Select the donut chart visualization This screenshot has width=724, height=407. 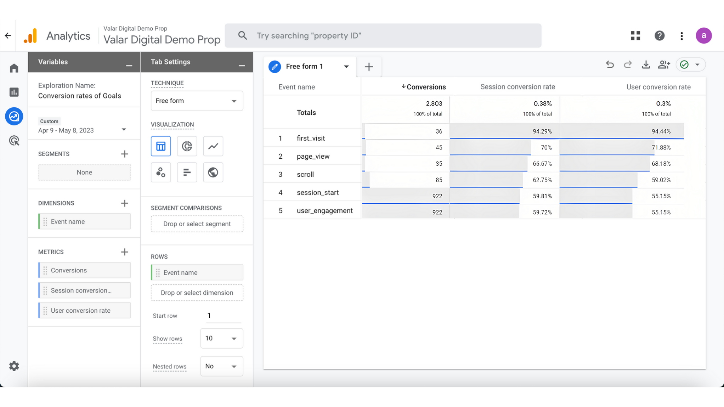click(187, 146)
